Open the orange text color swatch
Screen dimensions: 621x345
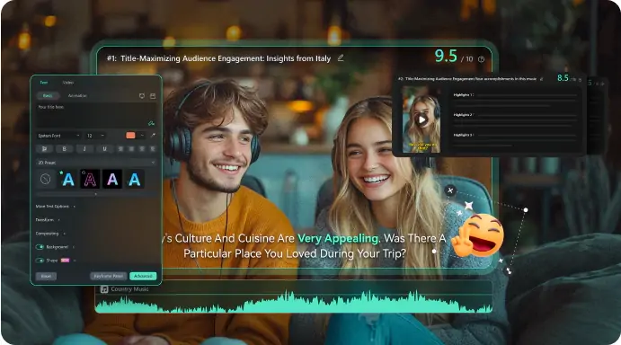[130, 136]
